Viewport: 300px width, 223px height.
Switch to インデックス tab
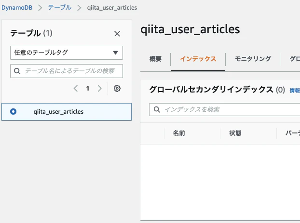198,59
